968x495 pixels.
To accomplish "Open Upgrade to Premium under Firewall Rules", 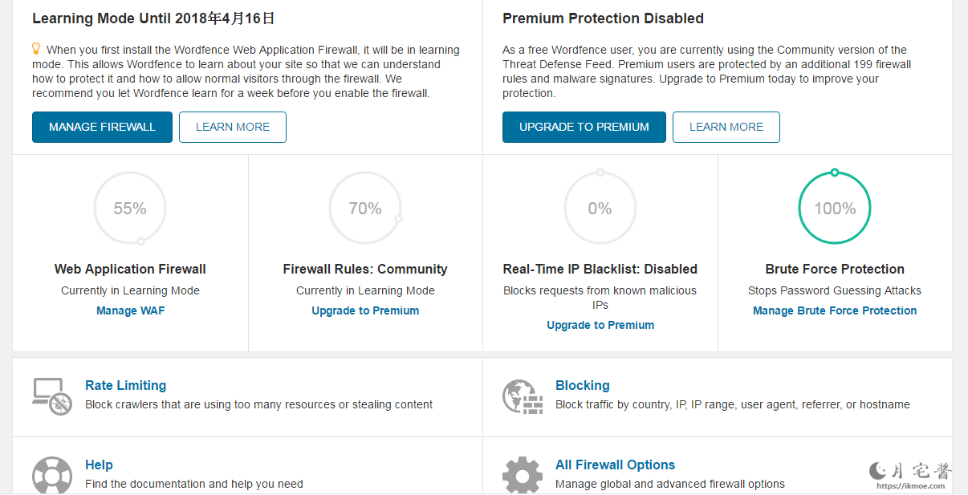I will 365,310.
